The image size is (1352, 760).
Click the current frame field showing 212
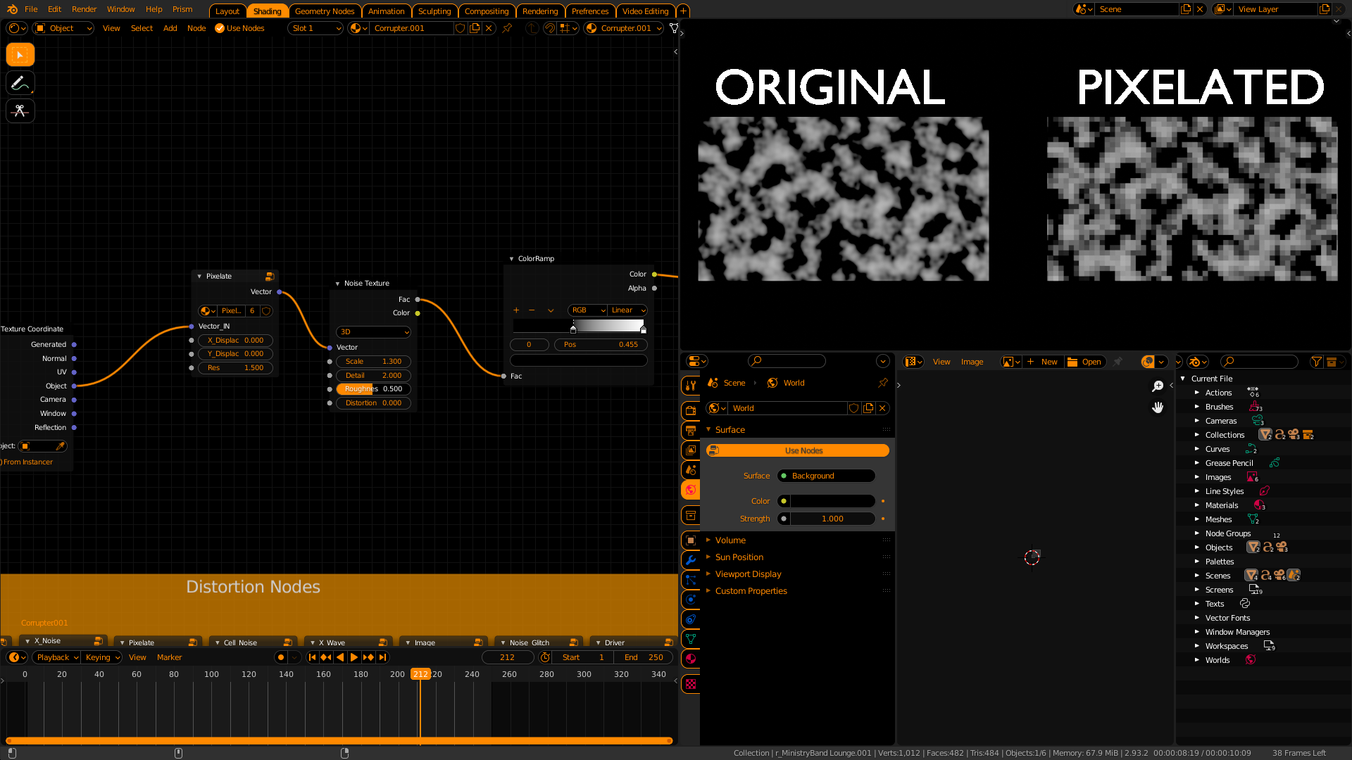507,657
